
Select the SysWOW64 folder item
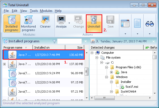[x=128, y=92]
